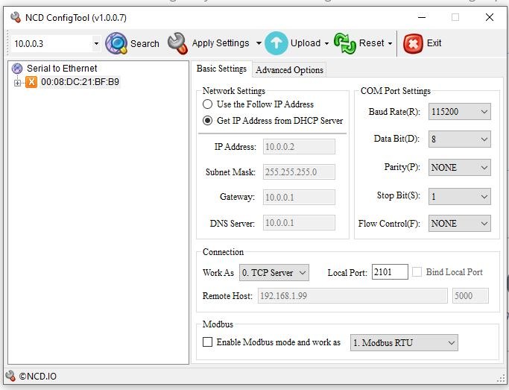Close the NCD ConfigTool window
This screenshot has width=509, height=390.
click(x=490, y=17)
